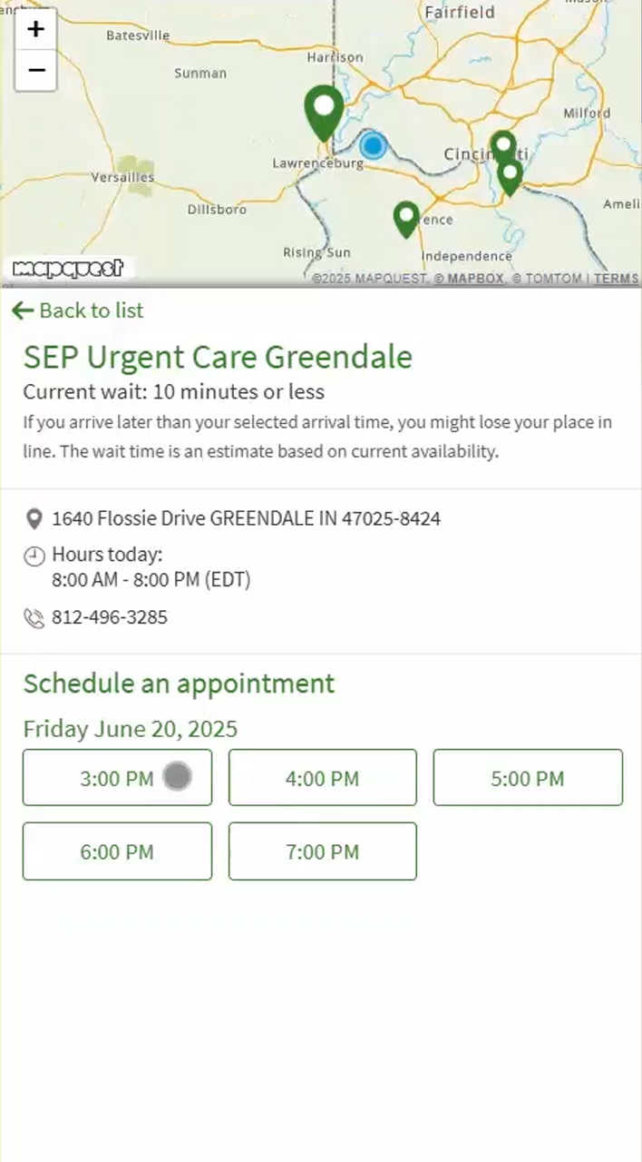Click the clock icon next to hours
Screen dimensions: 642x1162
tap(34, 556)
